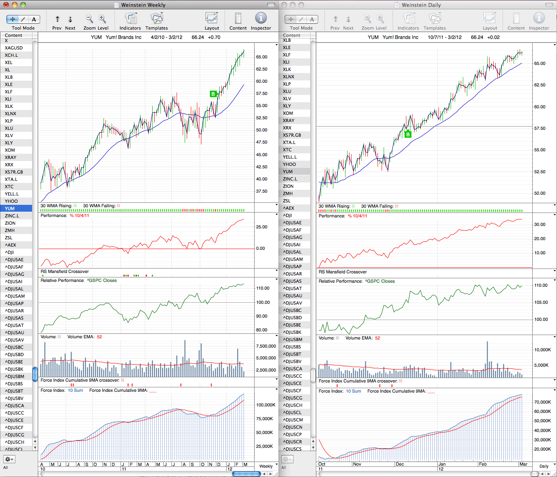
Task: Click red Volume EMA 52 value in weekly pane
Action: click(99, 337)
